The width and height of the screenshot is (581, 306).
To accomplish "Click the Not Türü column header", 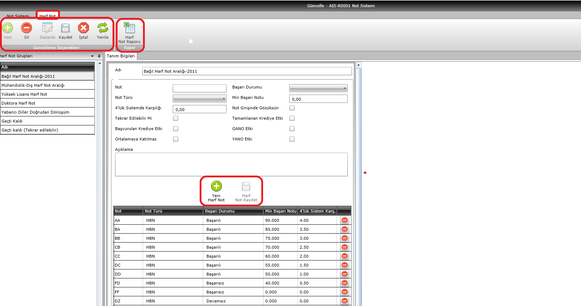I will (x=173, y=211).
